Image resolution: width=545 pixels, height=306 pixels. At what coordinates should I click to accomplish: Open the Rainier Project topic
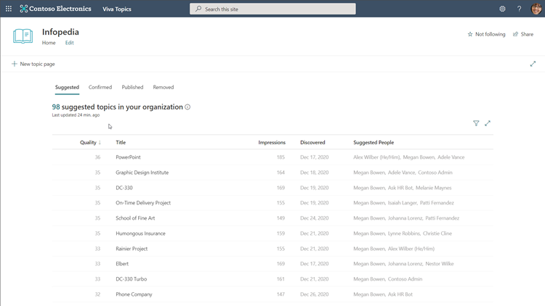pos(132,249)
